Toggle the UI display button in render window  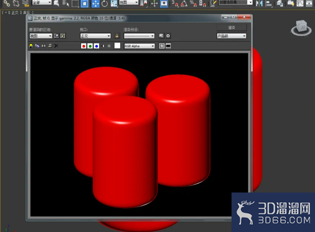168,46
